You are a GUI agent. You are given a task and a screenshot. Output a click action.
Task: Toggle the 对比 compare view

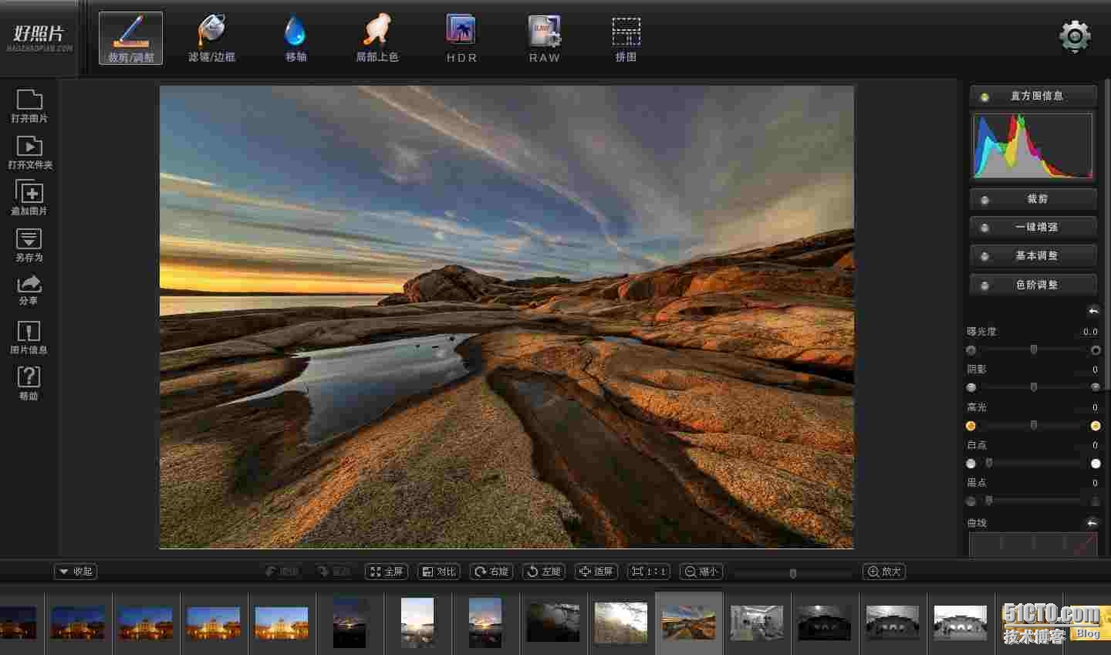tap(439, 572)
